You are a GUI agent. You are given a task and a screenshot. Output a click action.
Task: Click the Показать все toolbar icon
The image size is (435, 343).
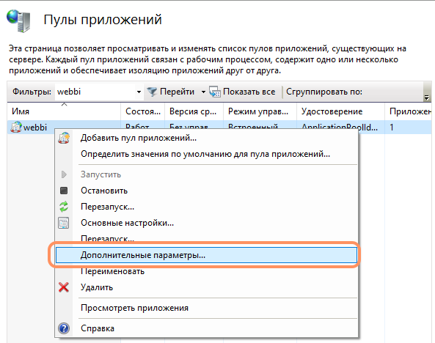click(x=215, y=92)
